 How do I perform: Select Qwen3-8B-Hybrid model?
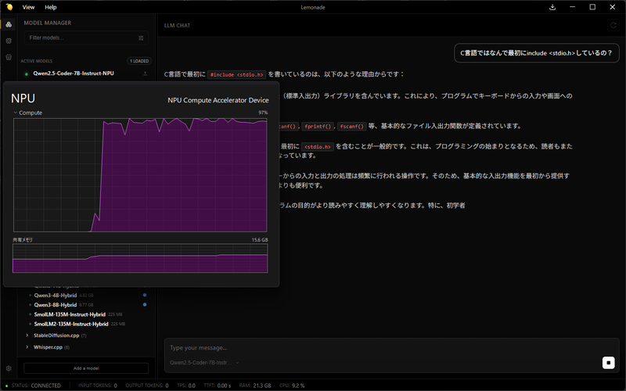55,305
